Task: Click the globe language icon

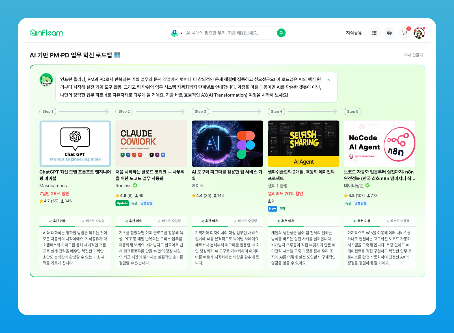Action: click(x=389, y=33)
